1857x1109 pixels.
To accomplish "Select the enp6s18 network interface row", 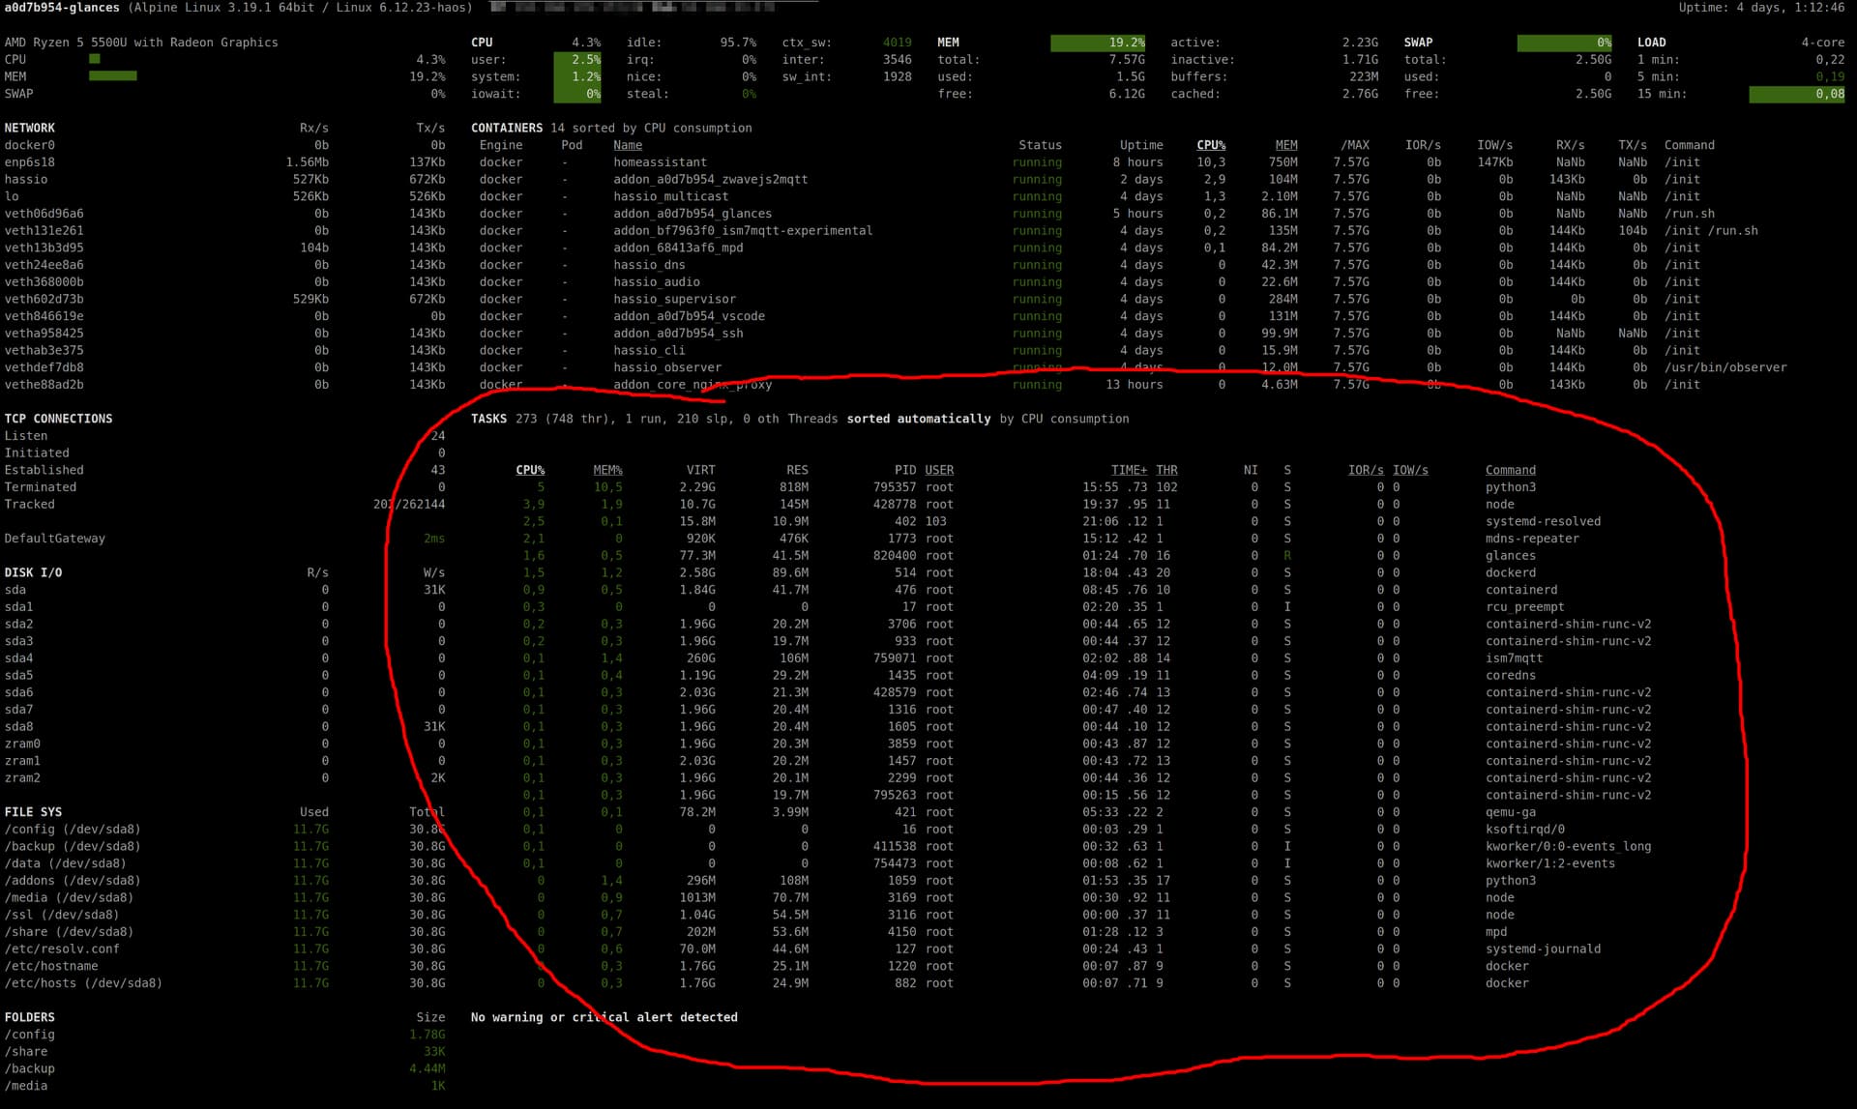I will 30,162.
